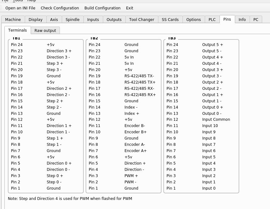Click 'Output 2 +' in TB3
The image size is (270, 209).
coord(213,82)
